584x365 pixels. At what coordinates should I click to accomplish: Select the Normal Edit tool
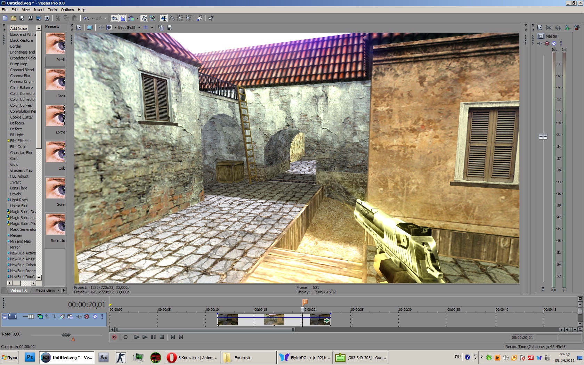click(x=163, y=18)
